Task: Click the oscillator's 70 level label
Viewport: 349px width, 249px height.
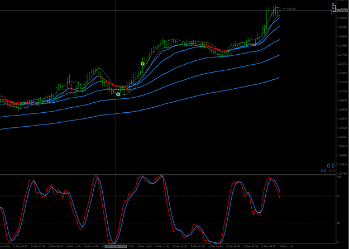Action: [x=339, y=196]
